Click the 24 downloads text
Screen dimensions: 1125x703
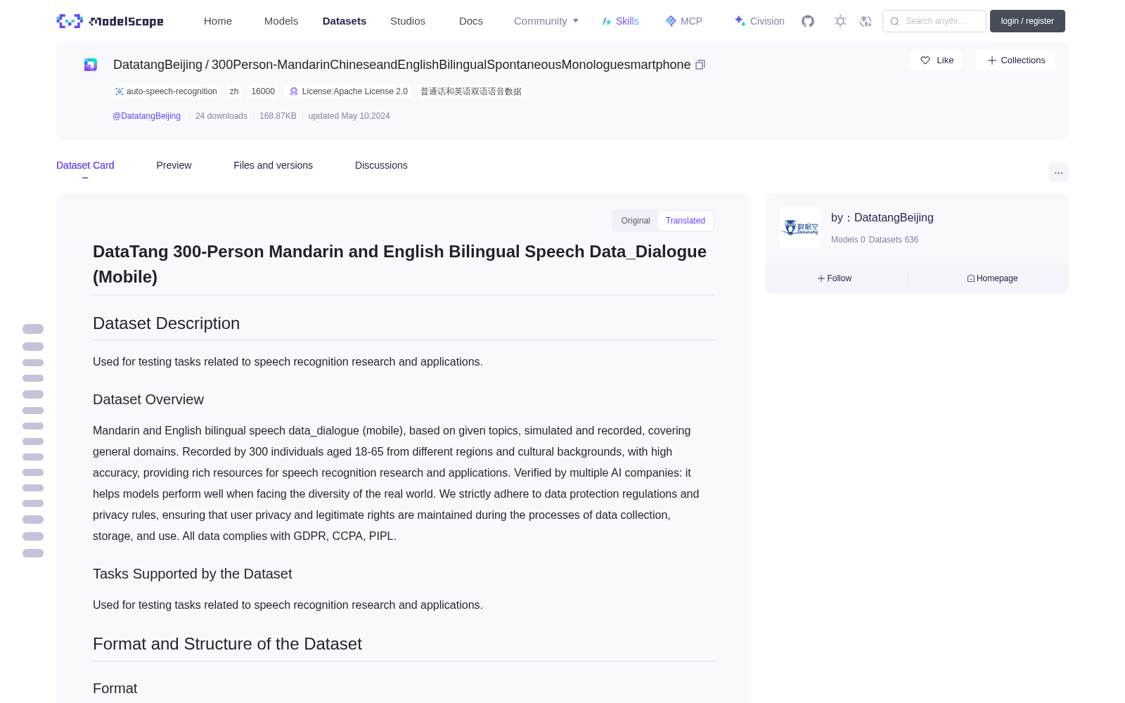tap(221, 116)
